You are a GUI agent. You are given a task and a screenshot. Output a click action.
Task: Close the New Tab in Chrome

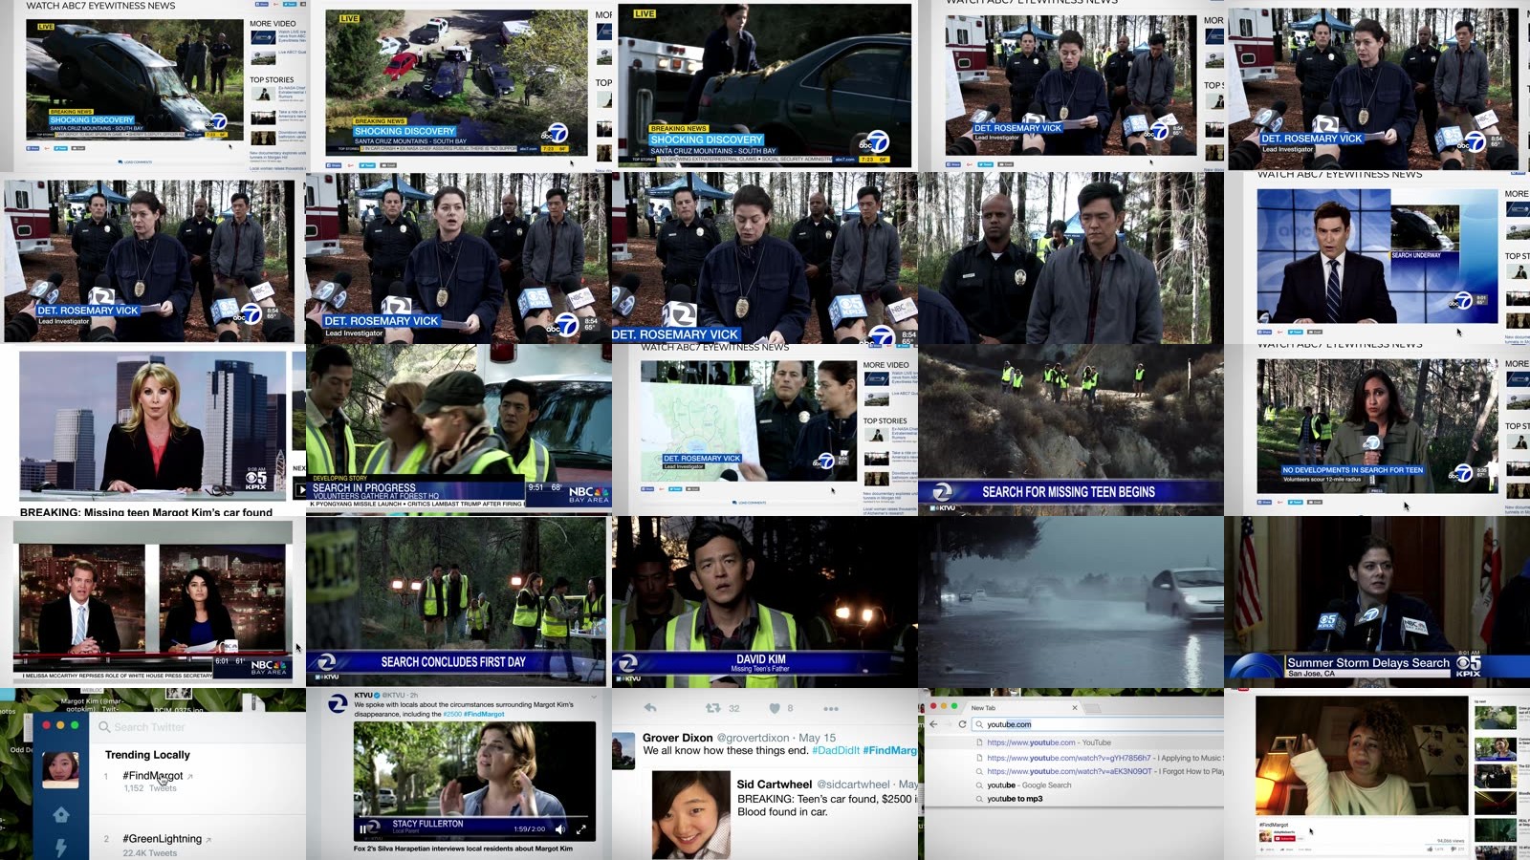[x=1075, y=707]
